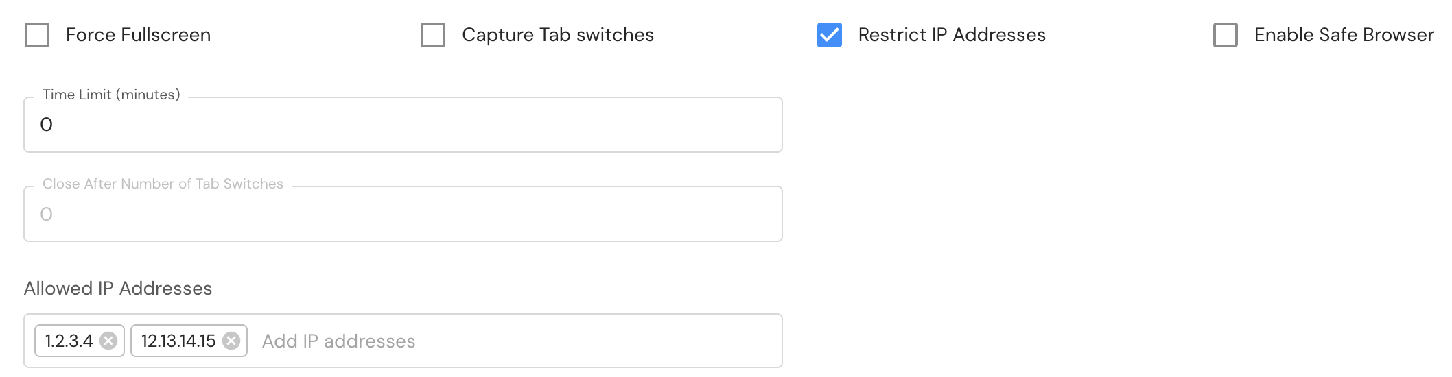The width and height of the screenshot is (1452, 377).
Task: Click the Force Fullscreen label text
Action: 138,35
